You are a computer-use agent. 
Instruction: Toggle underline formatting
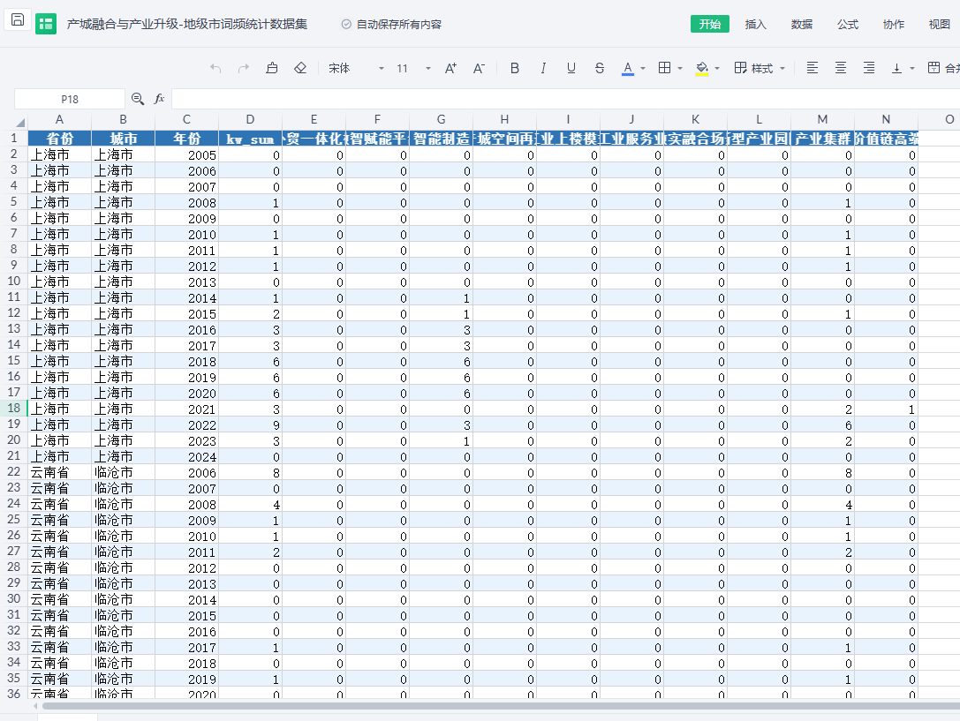571,68
